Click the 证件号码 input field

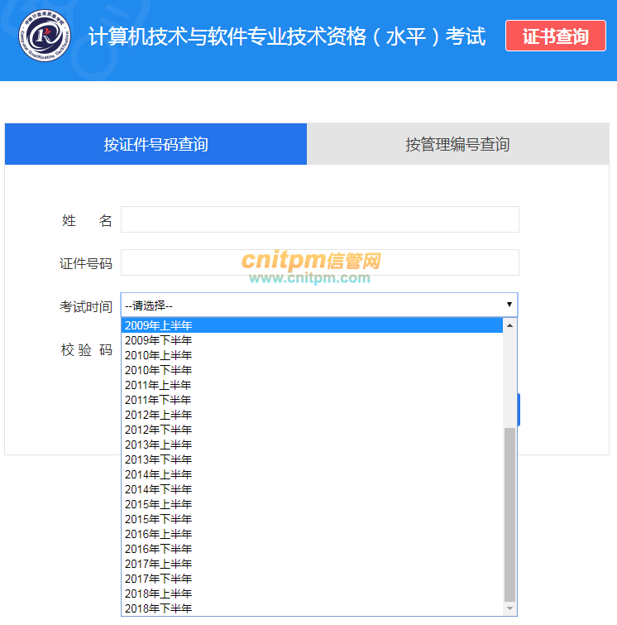319,262
